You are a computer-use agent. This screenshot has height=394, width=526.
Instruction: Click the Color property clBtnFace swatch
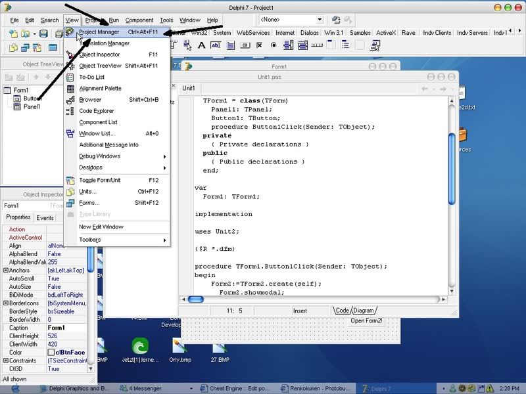[x=51, y=352]
